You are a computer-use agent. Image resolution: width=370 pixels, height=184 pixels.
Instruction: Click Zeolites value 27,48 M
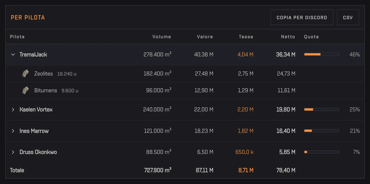pos(204,73)
